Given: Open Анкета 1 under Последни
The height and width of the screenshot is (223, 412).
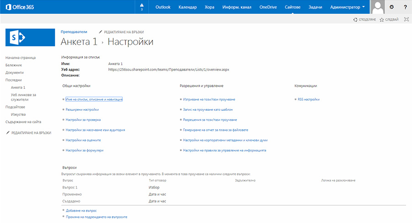Looking at the screenshot, I should coord(18,87).
